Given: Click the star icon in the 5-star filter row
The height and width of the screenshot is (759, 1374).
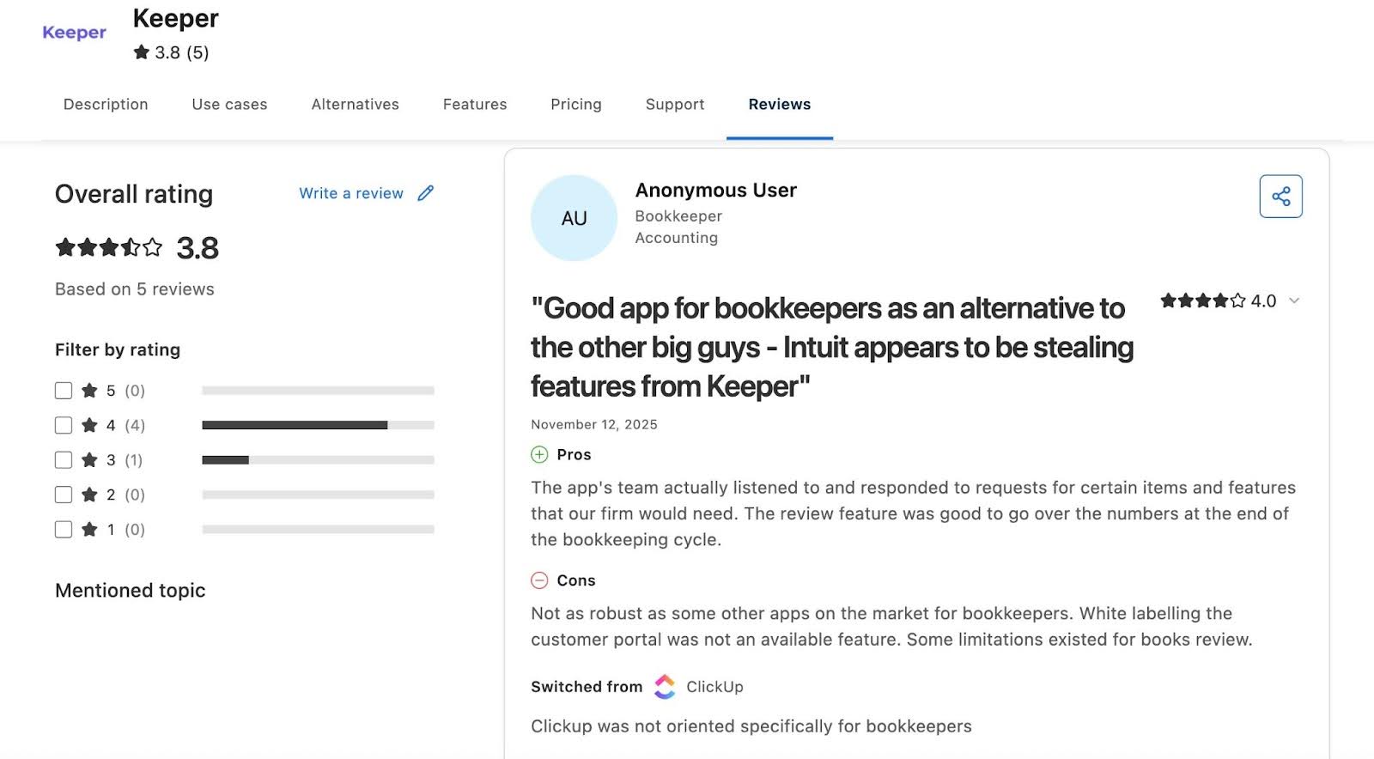Looking at the screenshot, I should pos(89,391).
